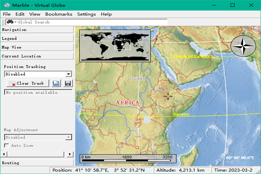The height and width of the screenshot is (174, 261).
Task: Open the Bookmarks menu
Action: click(x=59, y=14)
